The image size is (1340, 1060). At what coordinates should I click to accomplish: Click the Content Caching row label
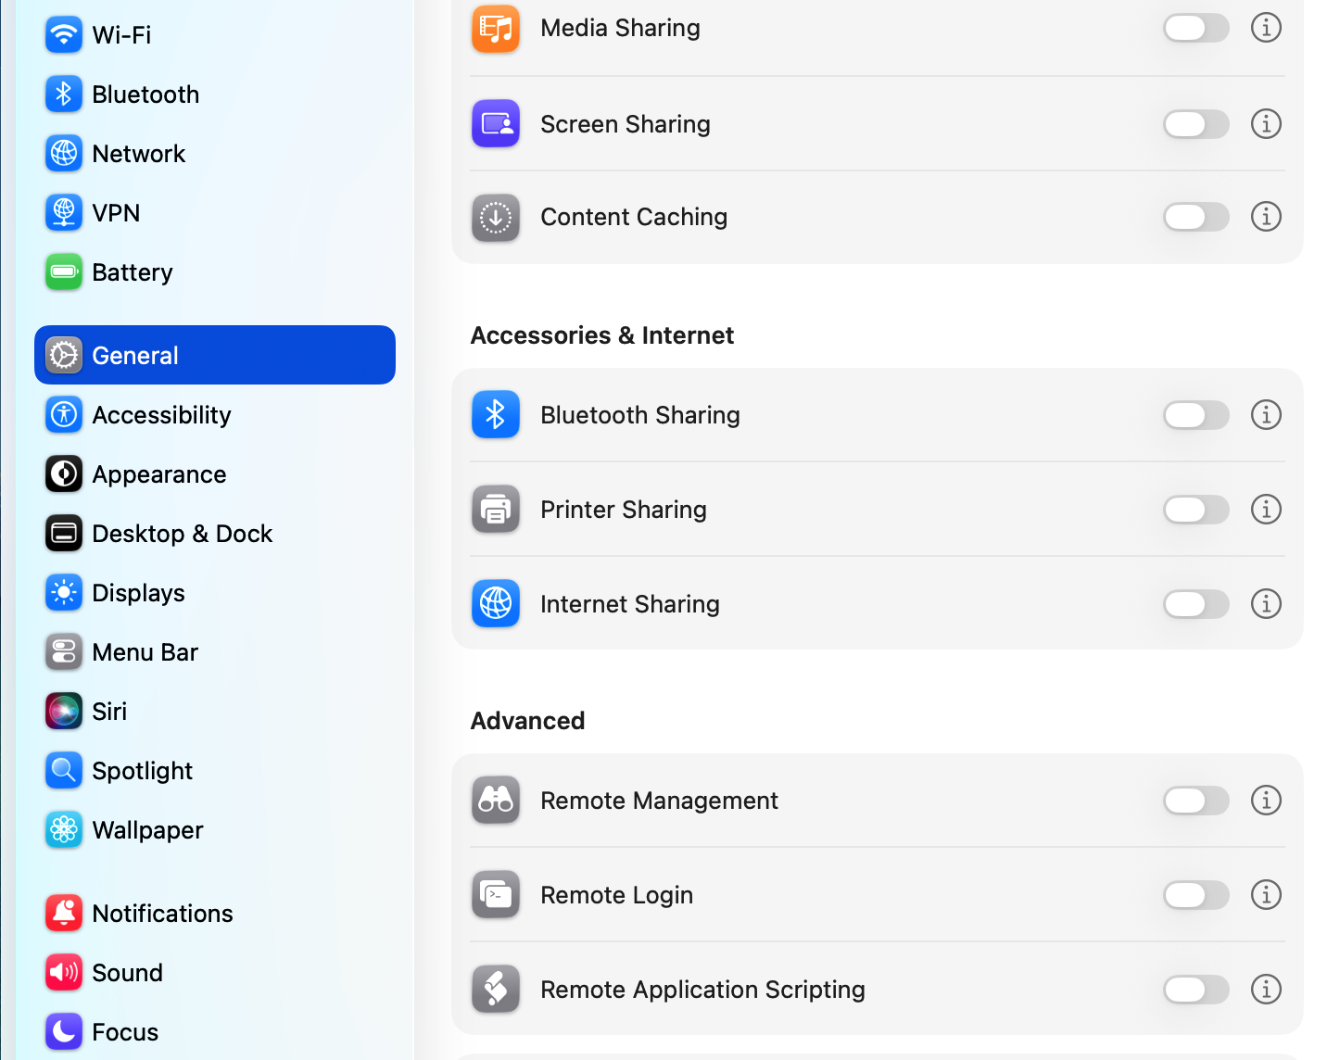(x=634, y=217)
